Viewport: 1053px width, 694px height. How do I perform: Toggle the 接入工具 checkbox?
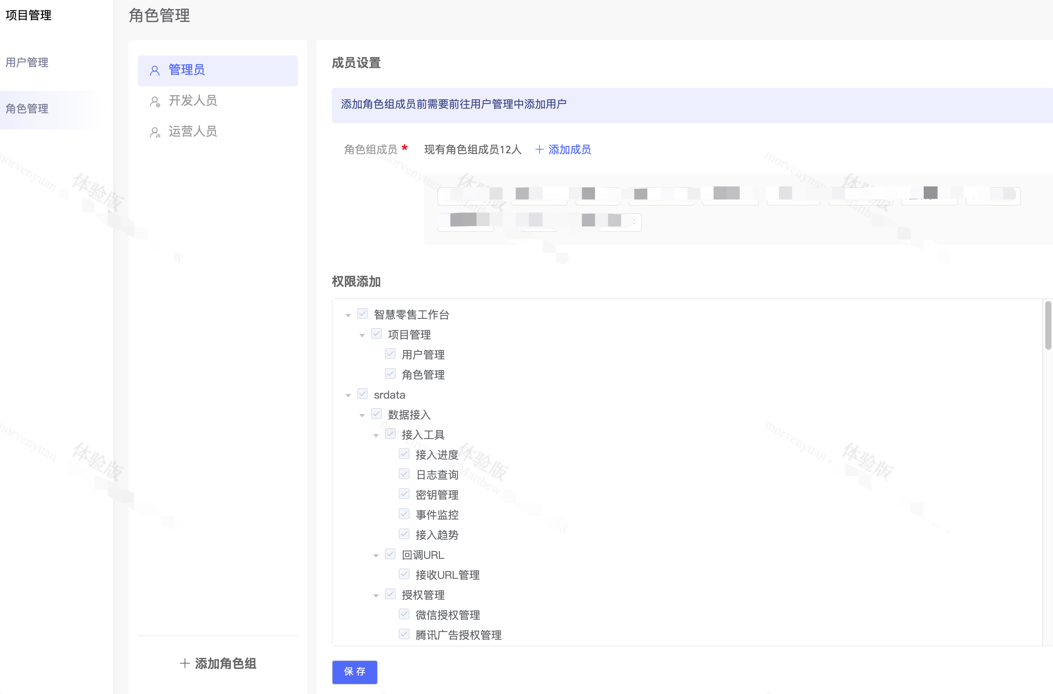click(390, 434)
